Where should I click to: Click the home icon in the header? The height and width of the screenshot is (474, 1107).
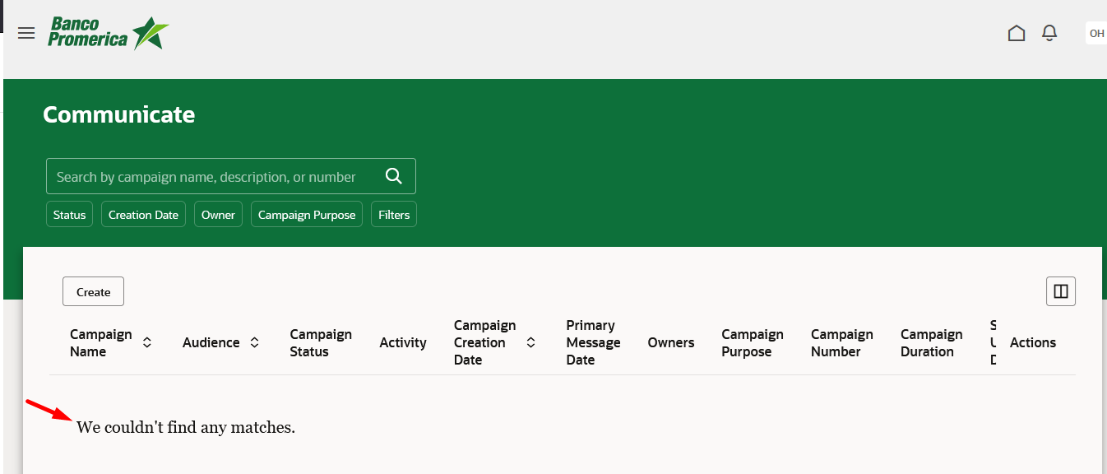(x=1016, y=33)
